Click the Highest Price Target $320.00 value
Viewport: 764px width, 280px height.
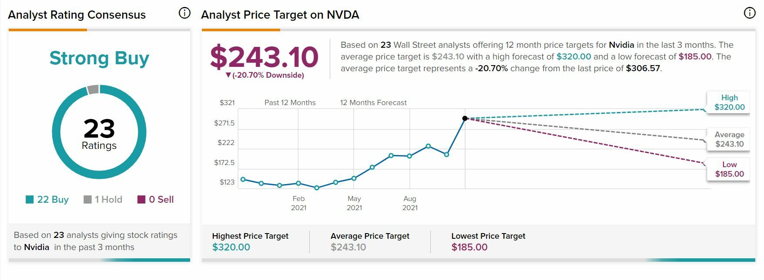[231, 247]
